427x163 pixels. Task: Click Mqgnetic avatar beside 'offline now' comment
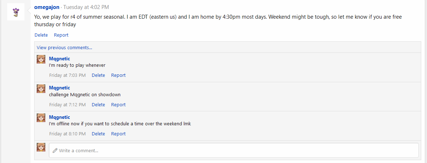pyautogui.click(x=41, y=118)
